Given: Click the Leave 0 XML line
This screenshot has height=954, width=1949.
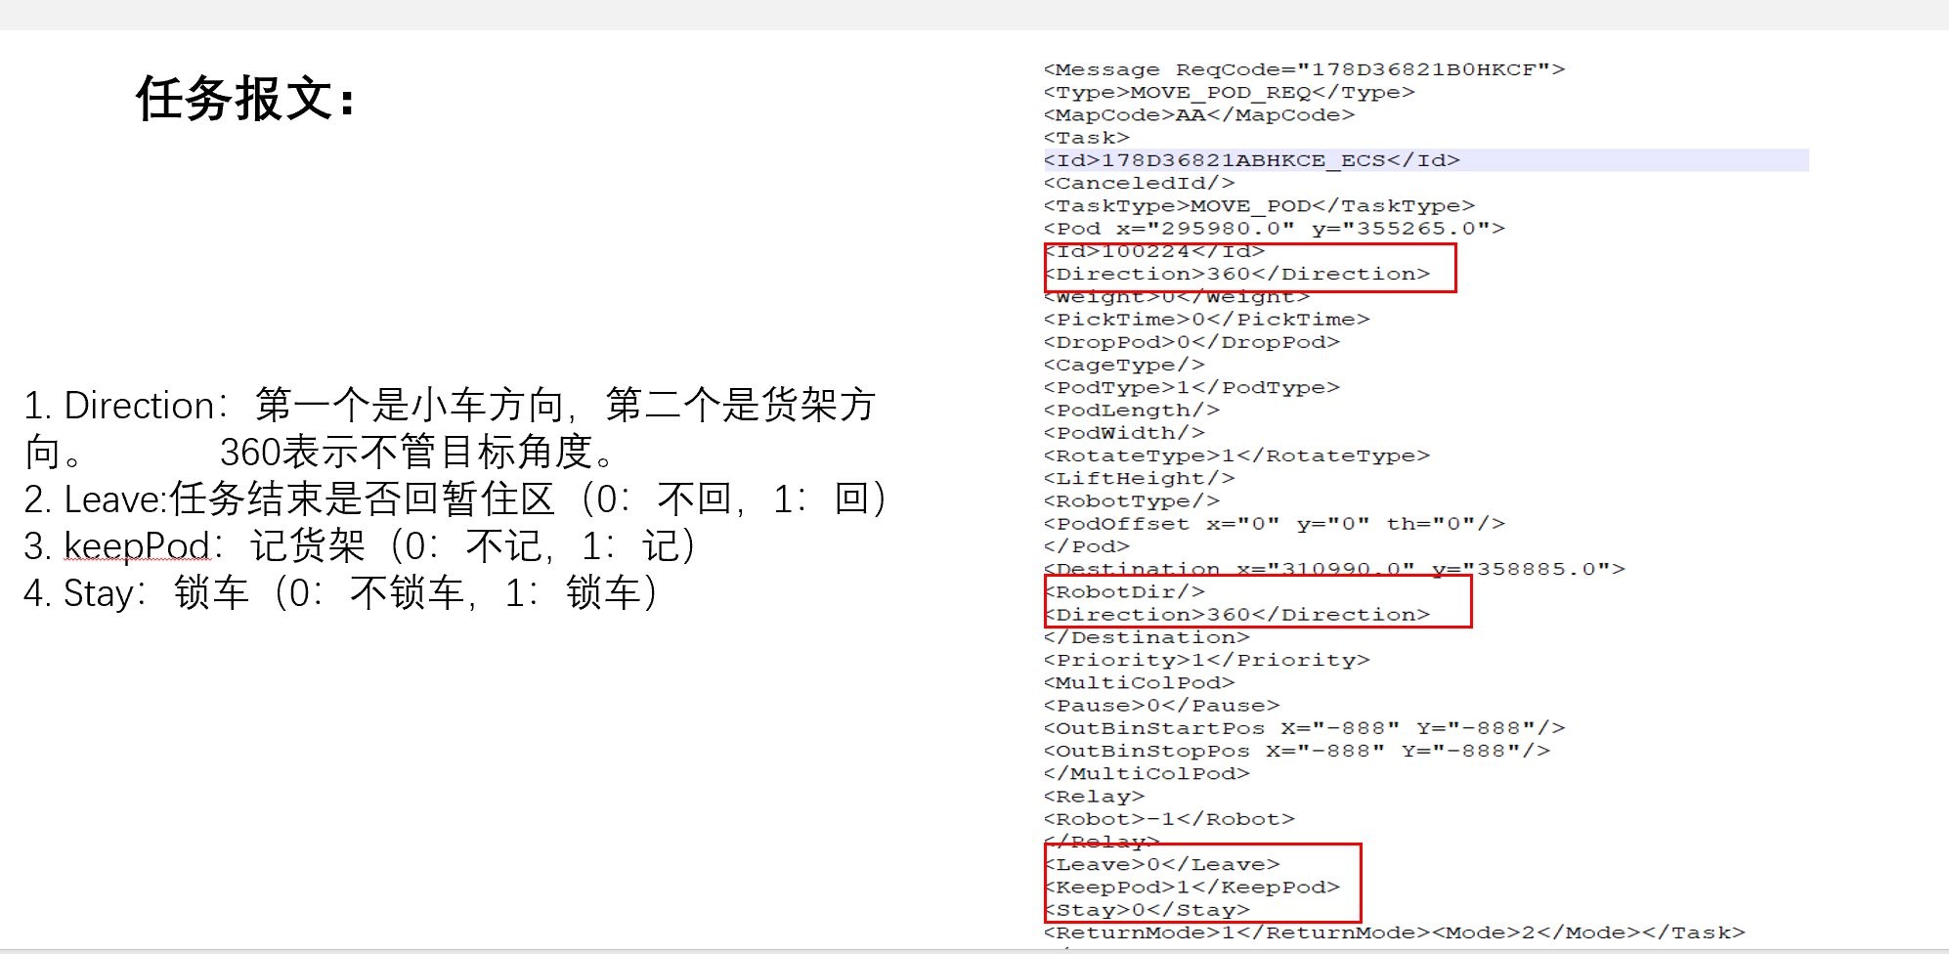Looking at the screenshot, I should point(1161,864).
